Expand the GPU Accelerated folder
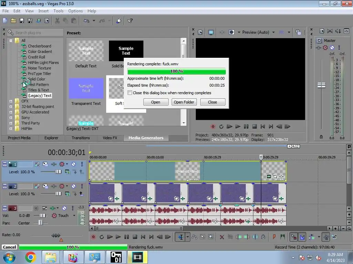 [11, 112]
